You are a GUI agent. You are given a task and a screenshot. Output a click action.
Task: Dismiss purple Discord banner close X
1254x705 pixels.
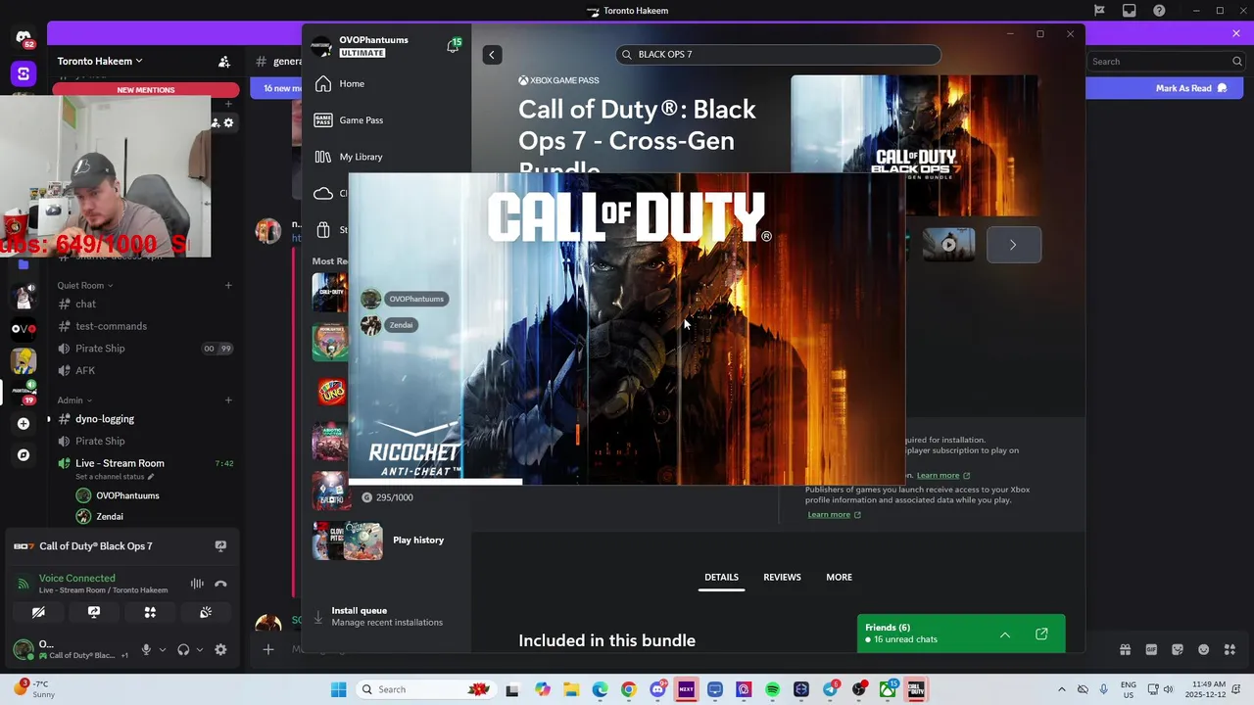point(1236,33)
